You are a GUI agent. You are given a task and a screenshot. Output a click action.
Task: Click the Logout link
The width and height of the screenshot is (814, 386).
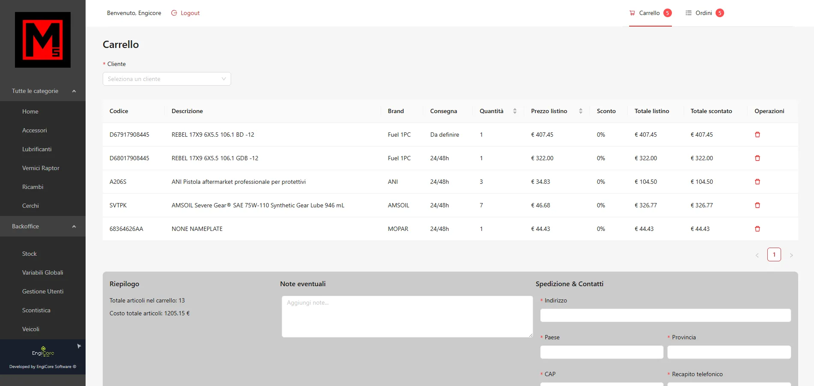point(186,13)
